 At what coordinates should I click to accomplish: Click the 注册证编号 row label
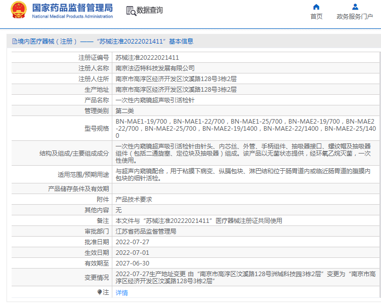click(x=94, y=57)
